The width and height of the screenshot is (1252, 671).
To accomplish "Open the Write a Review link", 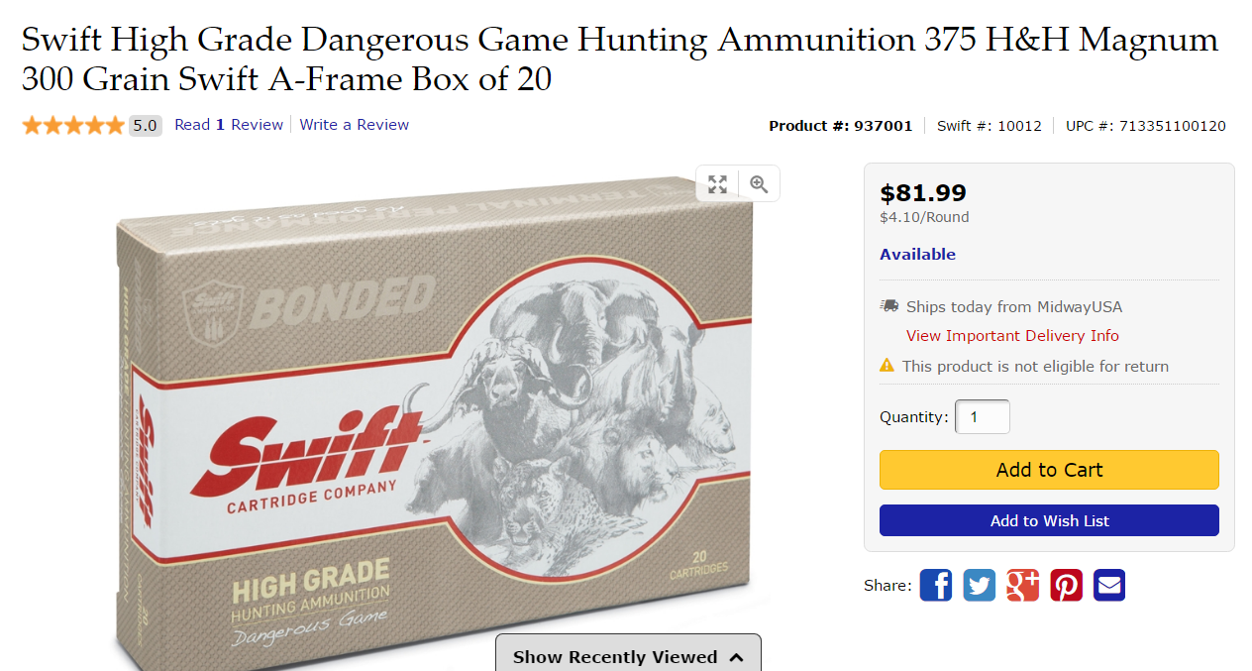I will 355,125.
